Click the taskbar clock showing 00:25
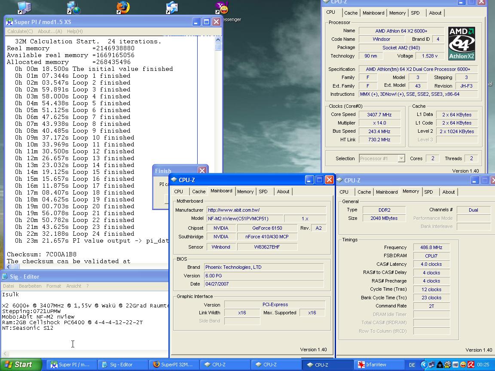495x371 pixels. (483, 365)
